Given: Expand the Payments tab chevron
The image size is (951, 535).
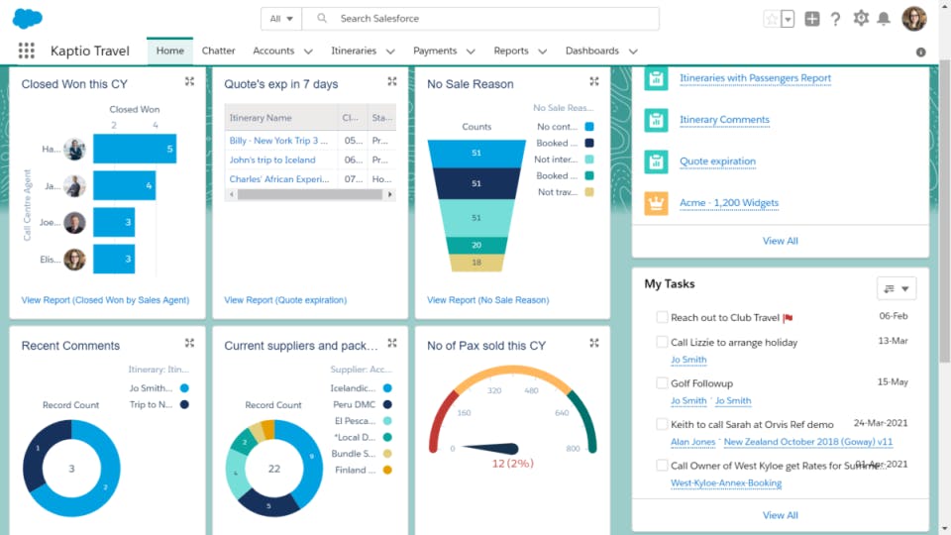Looking at the screenshot, I should 471,52.
